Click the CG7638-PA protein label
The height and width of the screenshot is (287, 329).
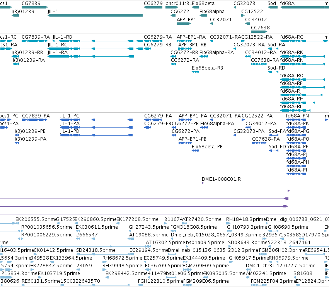[x=266, y=139]
